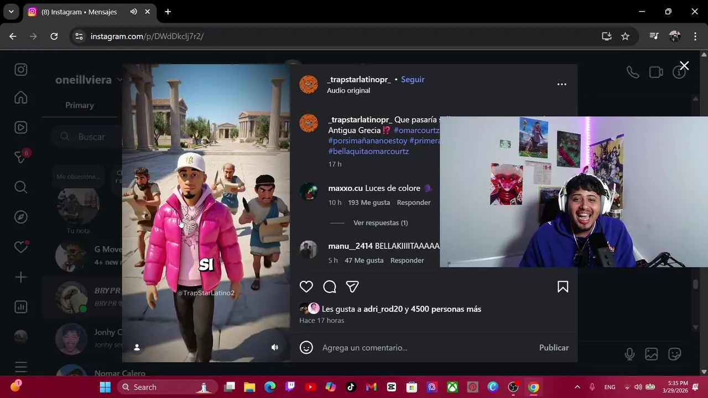The width and height of the screenshot is (708, 398).
Task: Open Explore compass icon
Action: 21,217
